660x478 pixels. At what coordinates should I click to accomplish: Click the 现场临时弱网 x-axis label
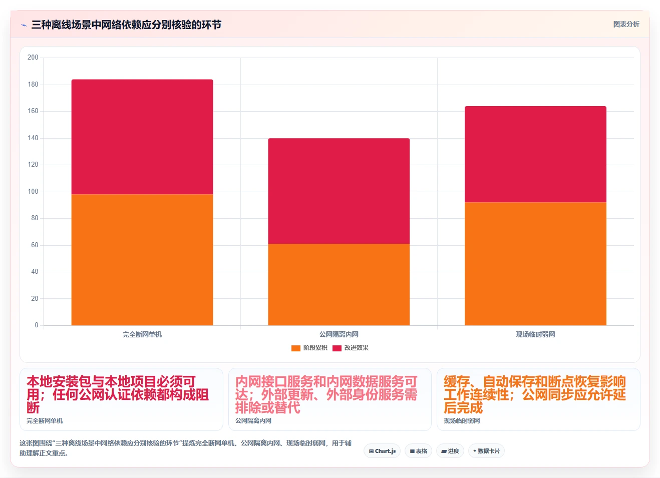tap(535, 334)
